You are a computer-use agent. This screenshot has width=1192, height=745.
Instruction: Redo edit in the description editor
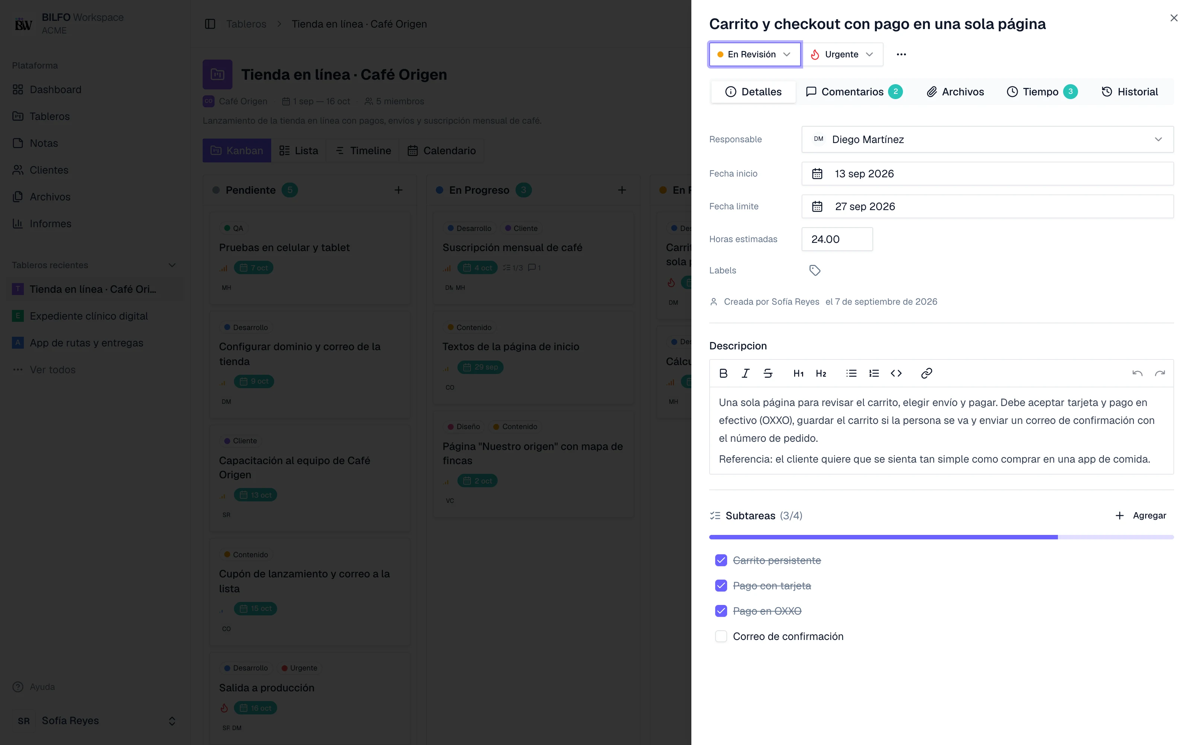click(1160, 373)
